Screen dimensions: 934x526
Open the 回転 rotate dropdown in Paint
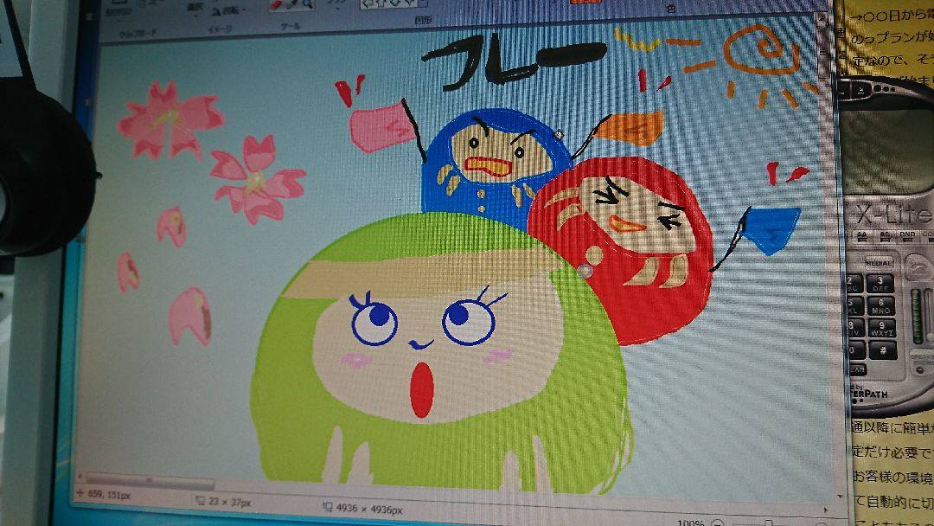pyautogui.click(x=230, y=11)
